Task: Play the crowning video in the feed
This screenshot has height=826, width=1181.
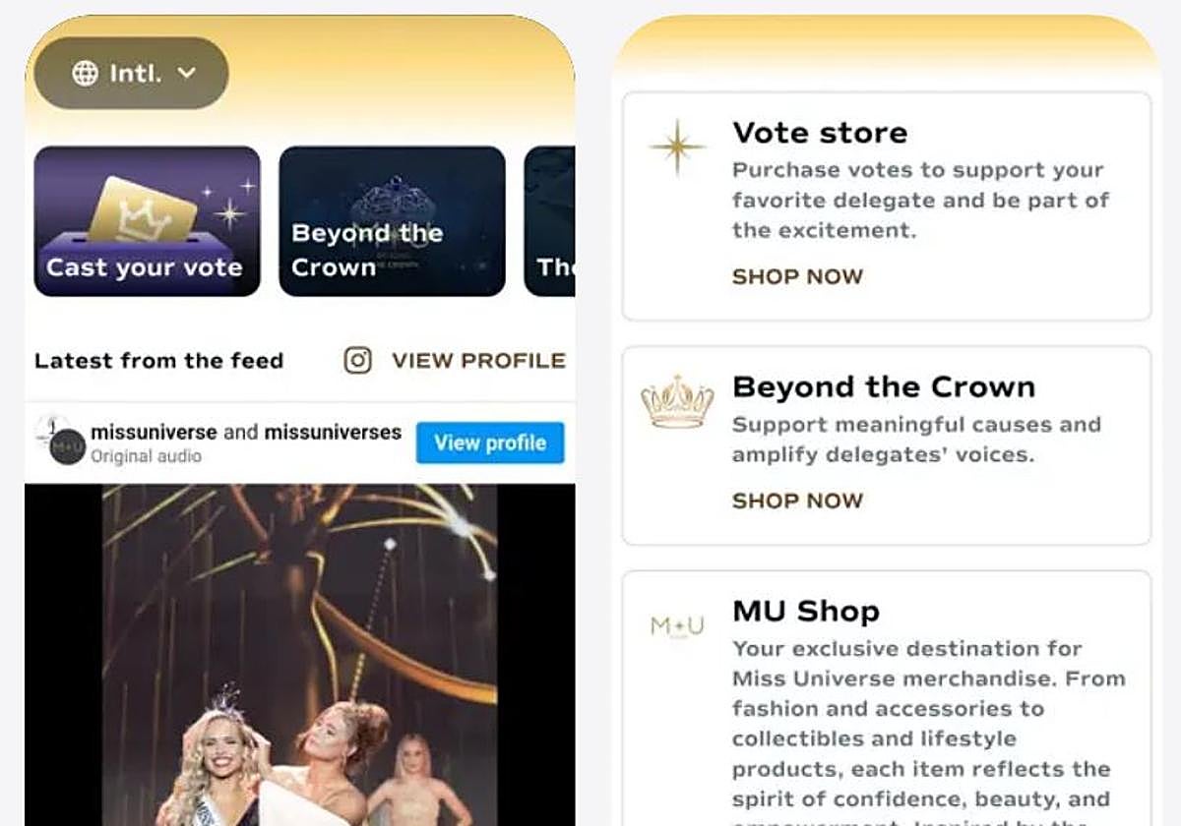Action: click(300, 655)
